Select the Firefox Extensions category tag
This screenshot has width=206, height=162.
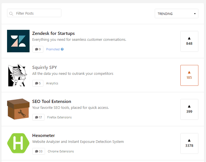tap(59, 117)
